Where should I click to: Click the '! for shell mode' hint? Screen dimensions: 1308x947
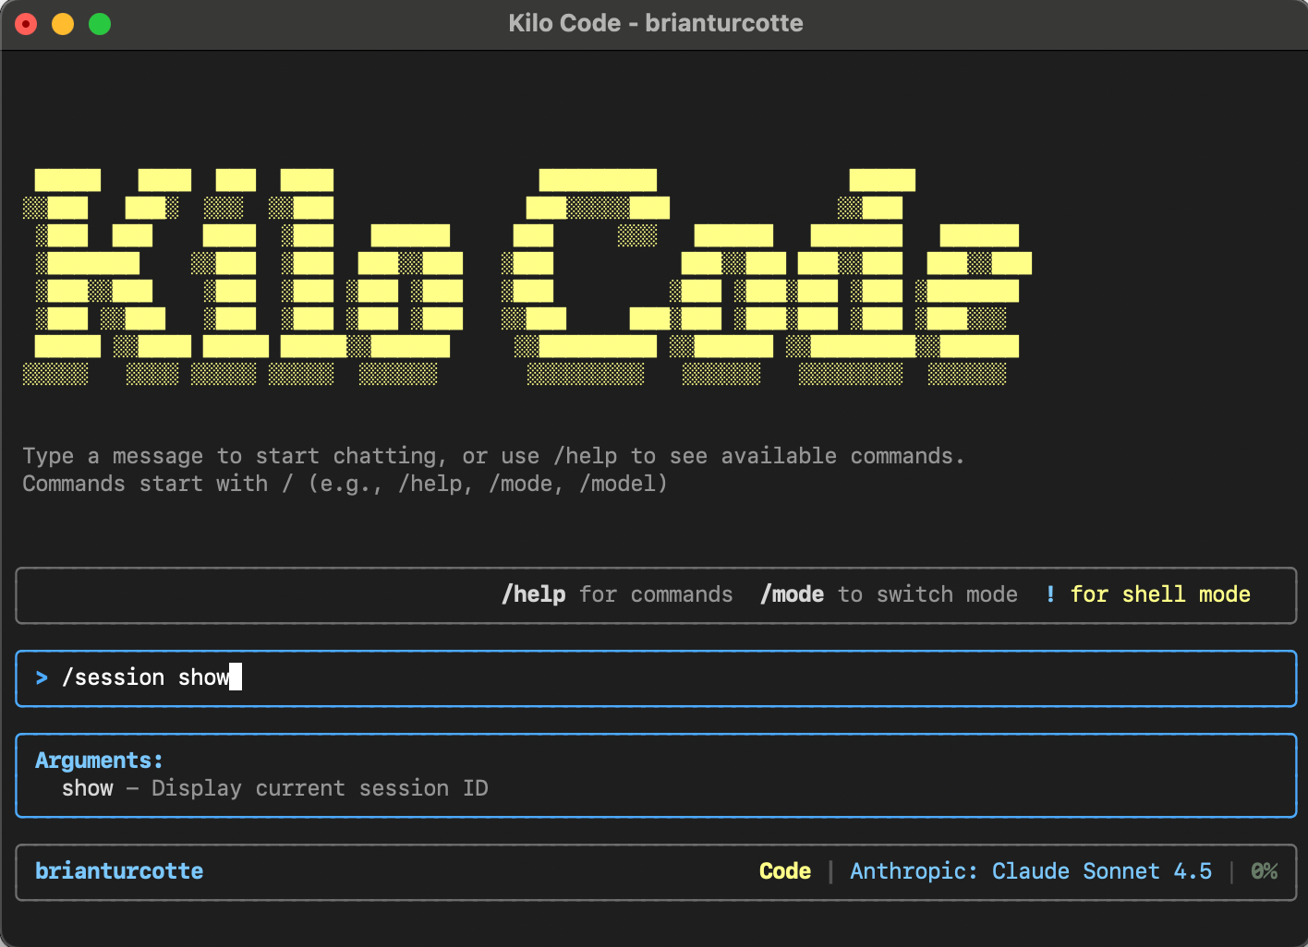pyautogui.click(x=1148, y=594)
